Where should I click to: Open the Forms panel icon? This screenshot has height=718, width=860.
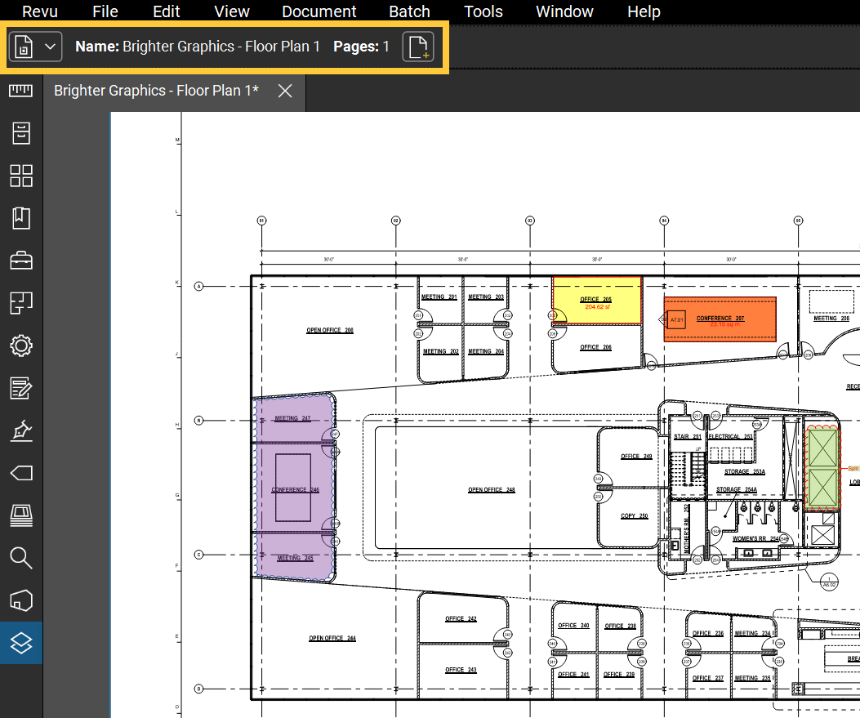click(x=20, y=388)
